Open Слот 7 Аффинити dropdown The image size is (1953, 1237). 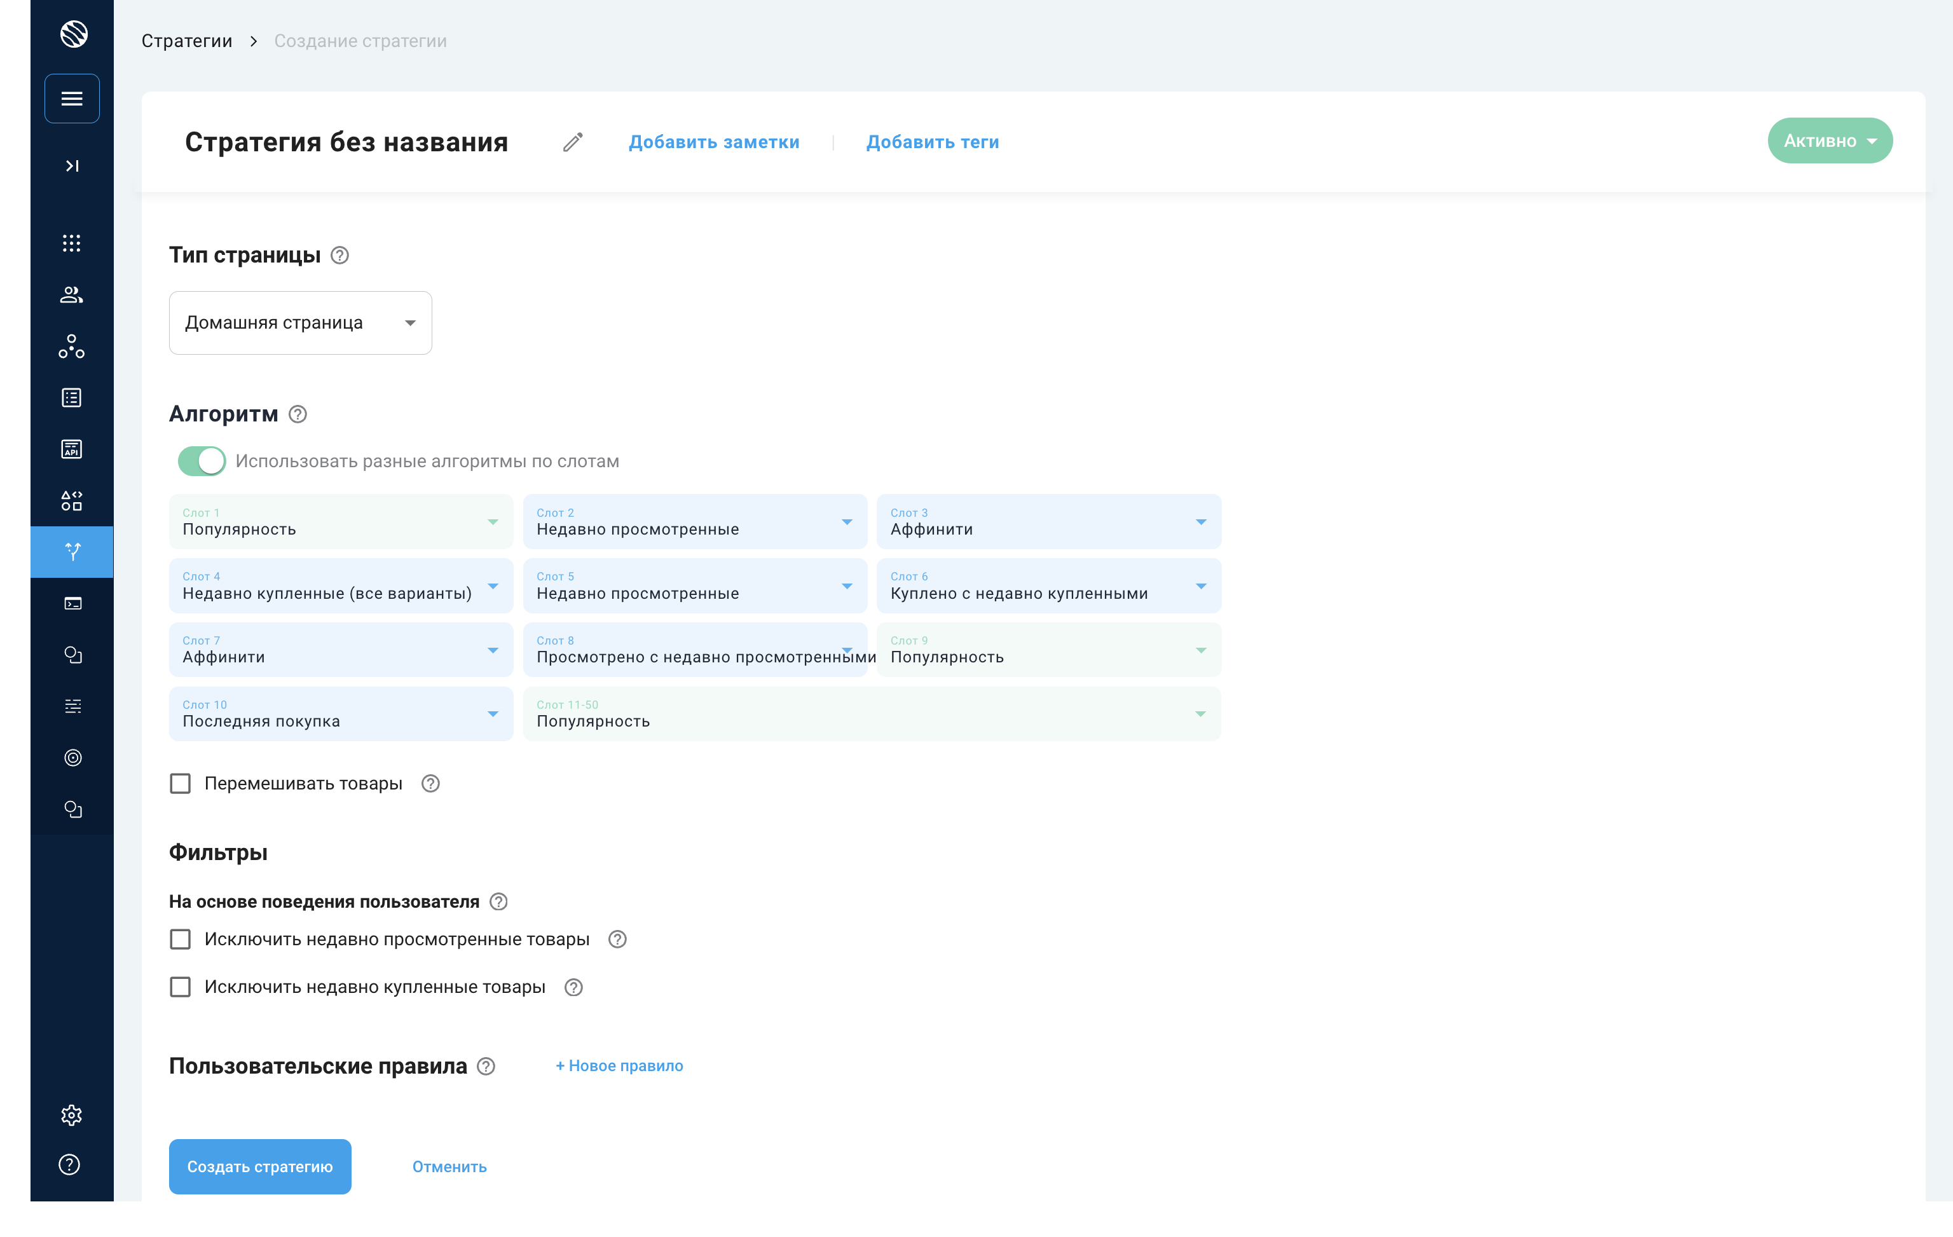tap(341, 650)
